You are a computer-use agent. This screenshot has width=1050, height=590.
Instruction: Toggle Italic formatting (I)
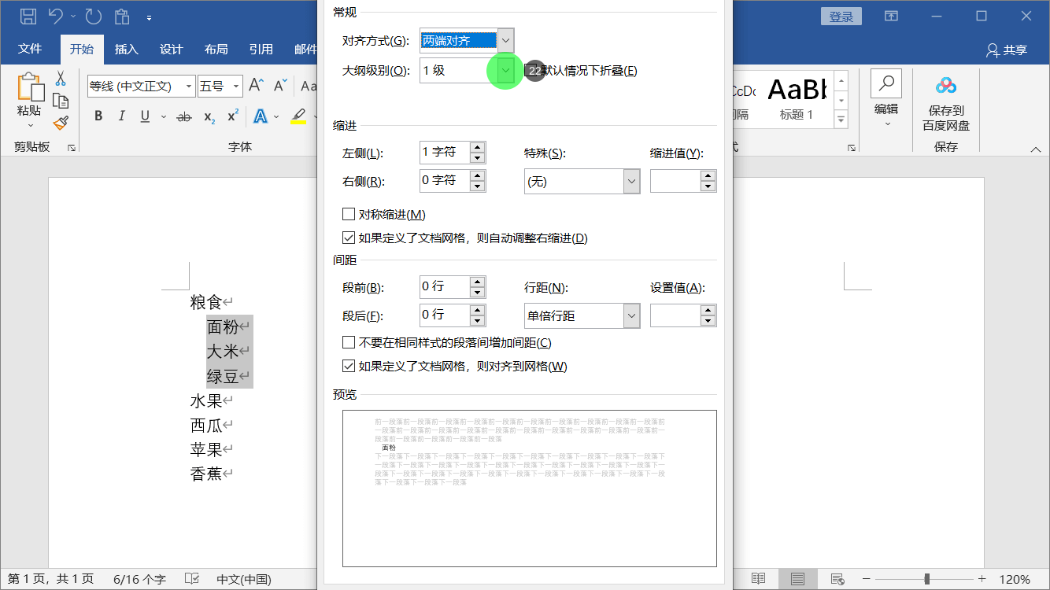tap(121, 116)
